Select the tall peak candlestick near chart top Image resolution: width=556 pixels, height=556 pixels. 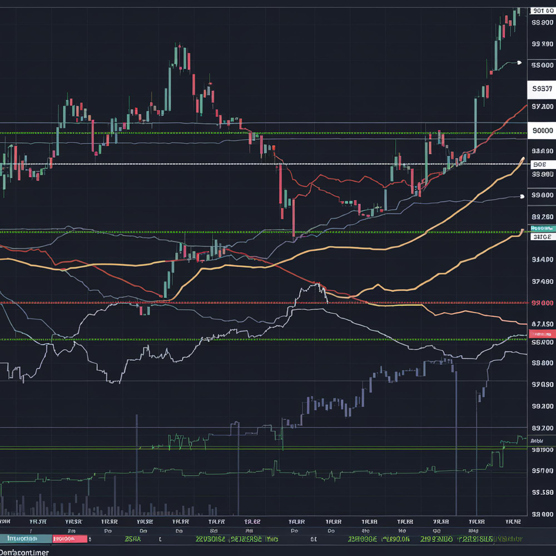tap(176, 56)
